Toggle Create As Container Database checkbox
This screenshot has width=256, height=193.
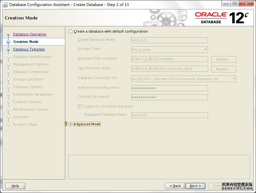(80, 106)
